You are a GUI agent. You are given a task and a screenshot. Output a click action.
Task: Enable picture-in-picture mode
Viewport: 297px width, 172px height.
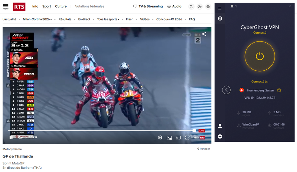pyautogui.click(x=169, y=138)
